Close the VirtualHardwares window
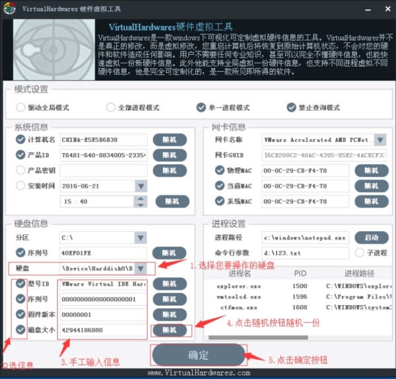 pos(387,9)
